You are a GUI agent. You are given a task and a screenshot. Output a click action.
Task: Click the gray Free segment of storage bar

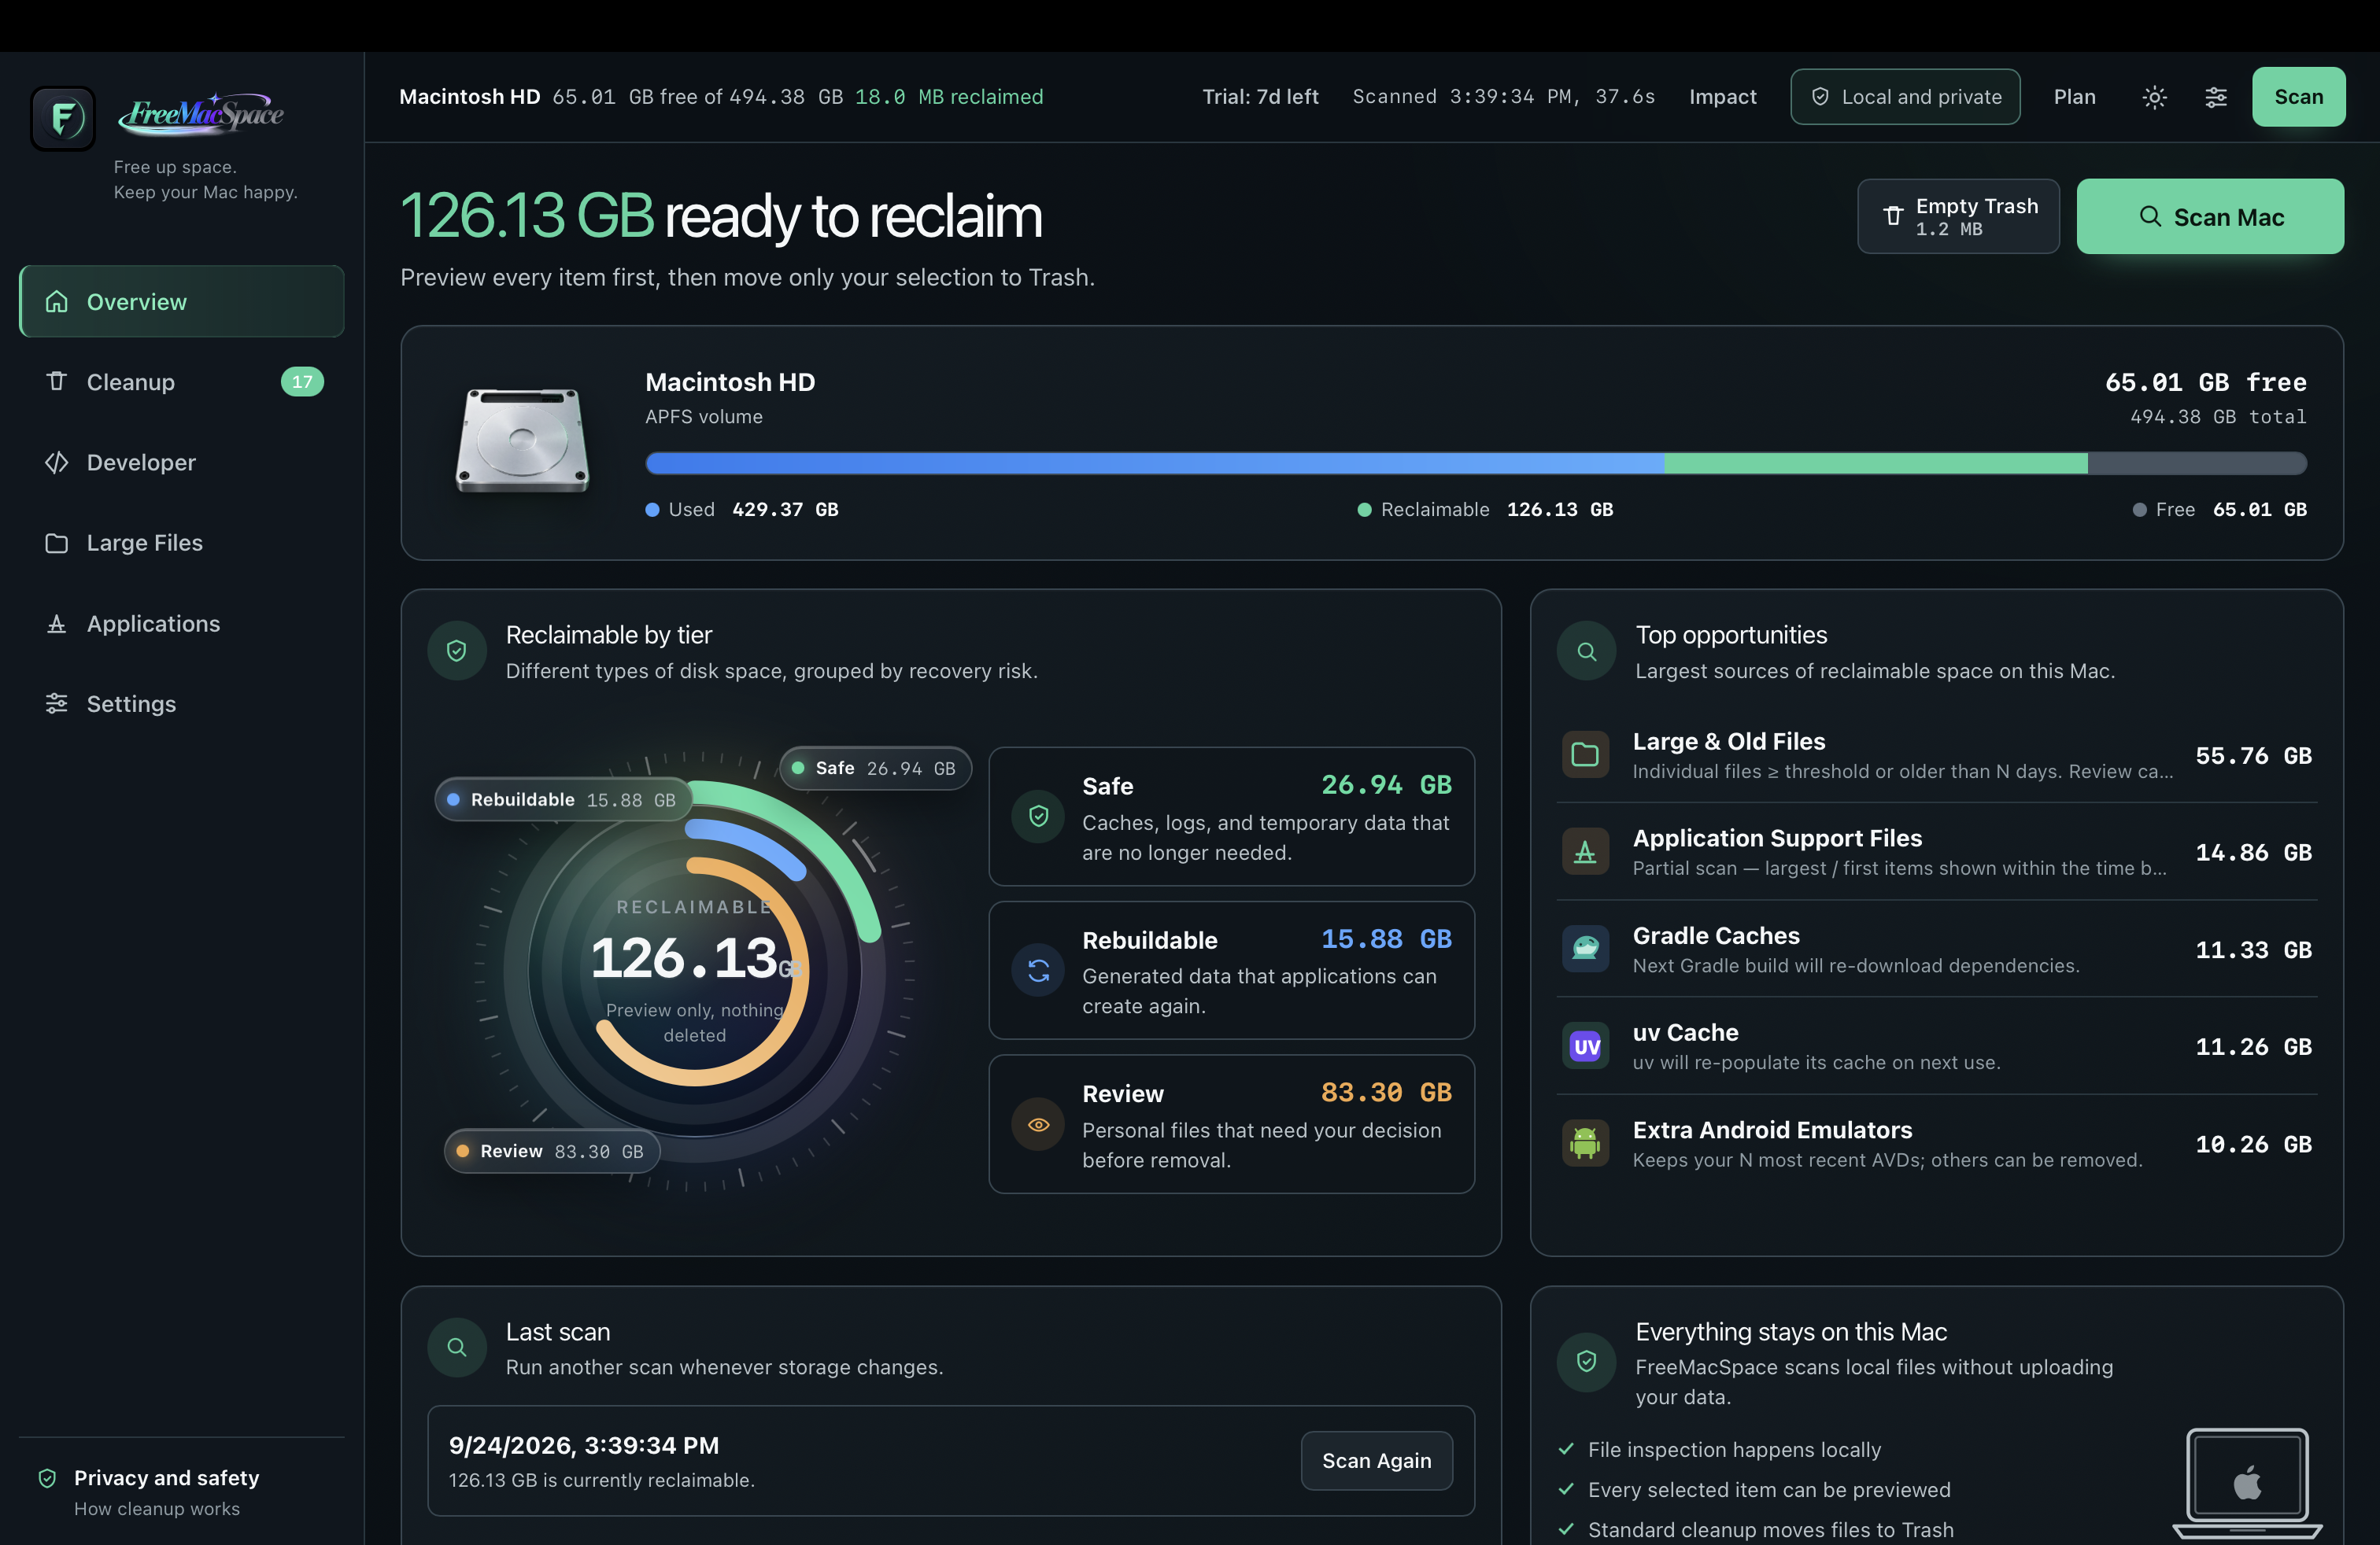(x=2197, y=463)
